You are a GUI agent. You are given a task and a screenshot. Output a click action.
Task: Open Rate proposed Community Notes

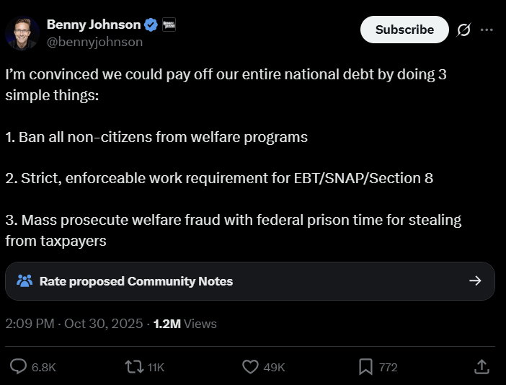[136, 281]
